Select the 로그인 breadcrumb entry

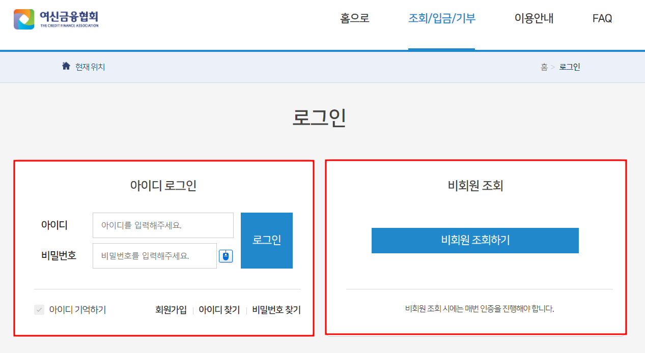pos(569,66)
